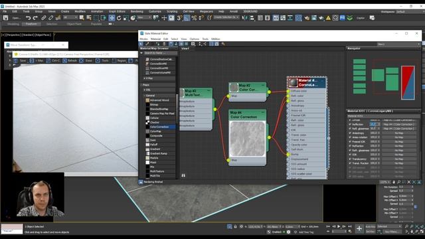Click the Zoom magnifier icon in Slate editor

pos(398,182)
